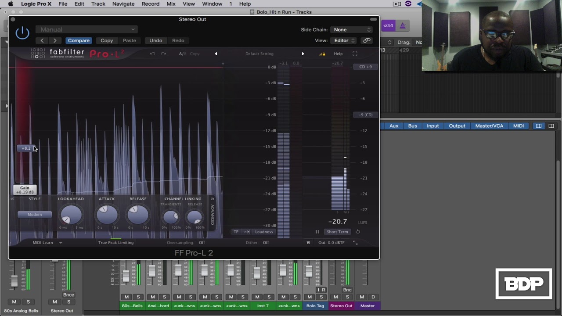Click the Gain +8.19 dB readout
Screen dimensions: 562x316
tap(25, 190)
